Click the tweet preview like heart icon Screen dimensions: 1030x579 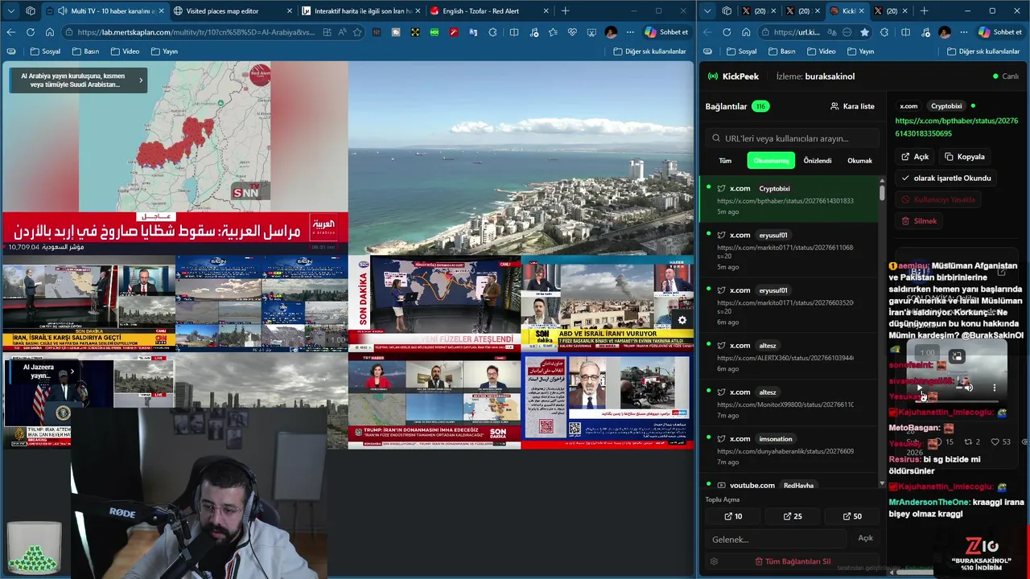(995, 441)
